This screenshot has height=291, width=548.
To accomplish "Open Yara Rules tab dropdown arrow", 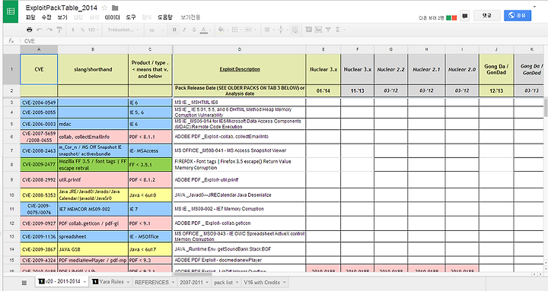I will pyautogui.click(x=128, y=282).
